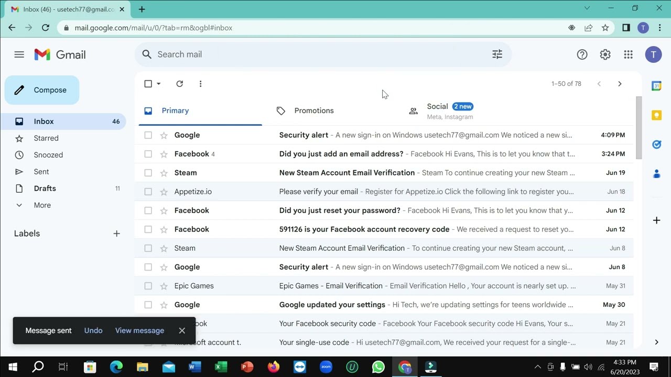The width and height of the screenshot is (671, 377).
Task: Star the Appetize.io verify email
Action: coord(164,192)
